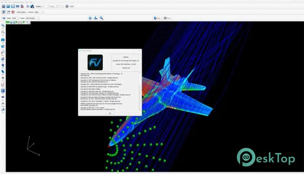Open the Action dropdown in the transform toolbar
The height and width of the screenshot is (174, 304).
click(33, 18)
